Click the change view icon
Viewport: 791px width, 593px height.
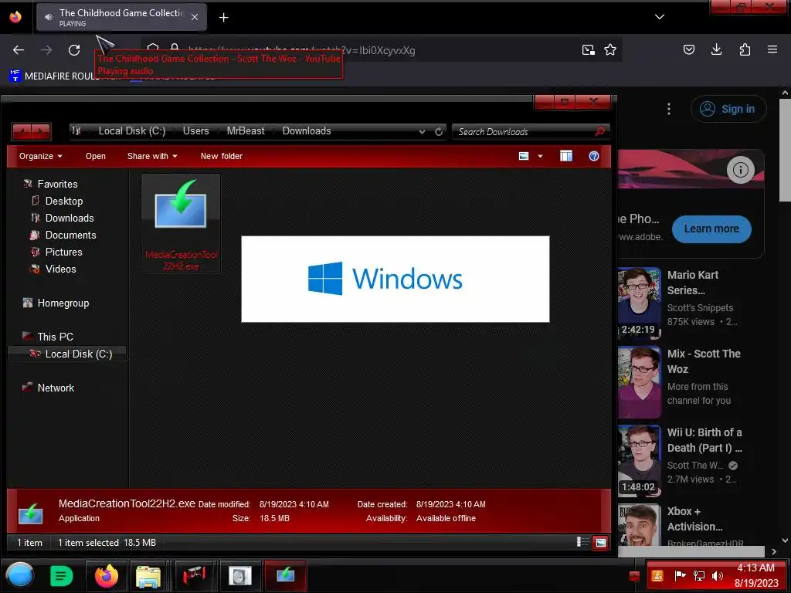click(524, 156)
